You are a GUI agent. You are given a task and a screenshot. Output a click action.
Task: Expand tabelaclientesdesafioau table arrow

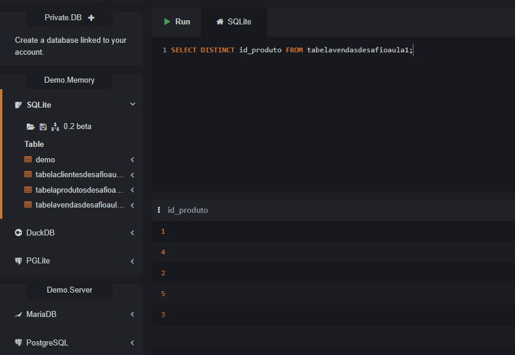(132, 175)
